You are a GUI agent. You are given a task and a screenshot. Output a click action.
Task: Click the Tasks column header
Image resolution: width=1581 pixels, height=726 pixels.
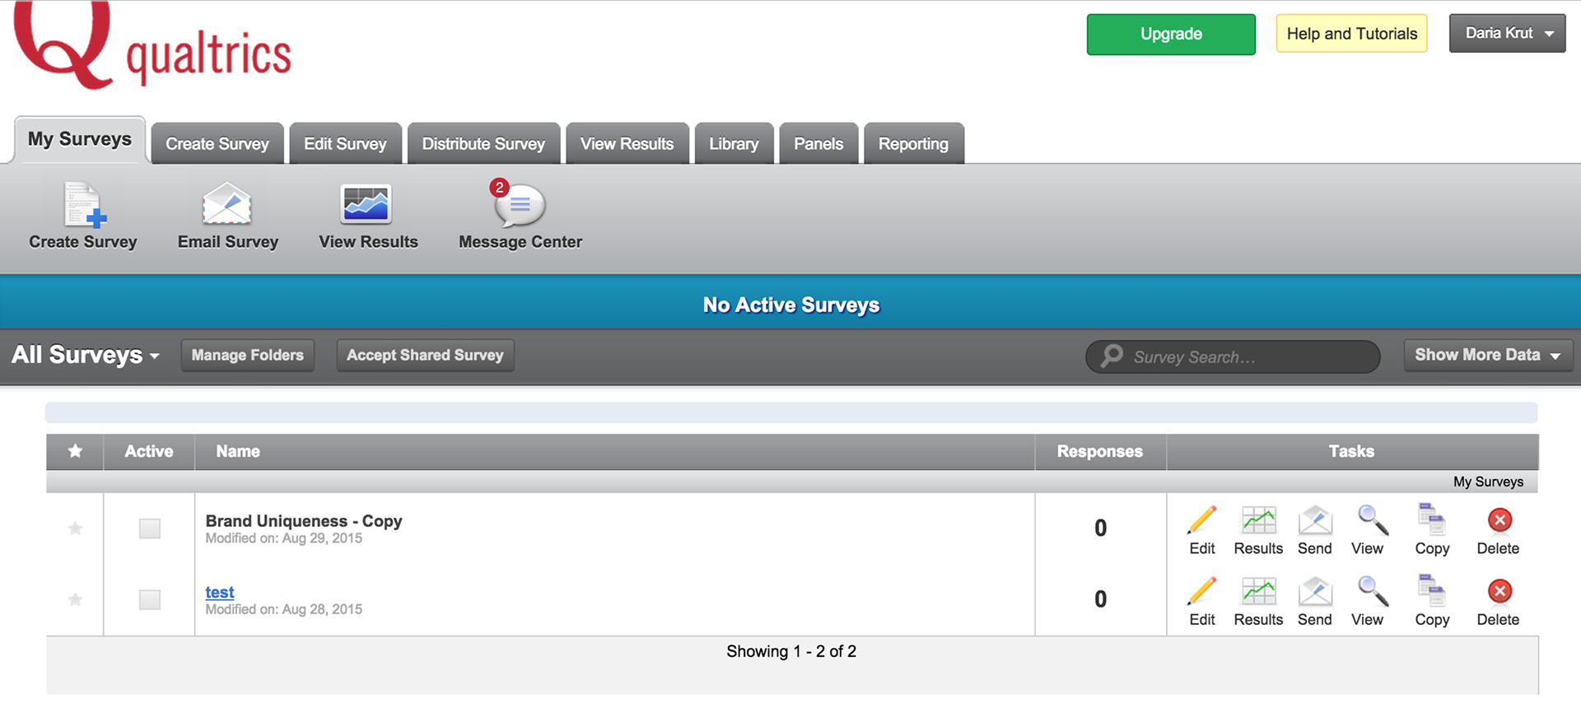click(x=1351, y=451)
